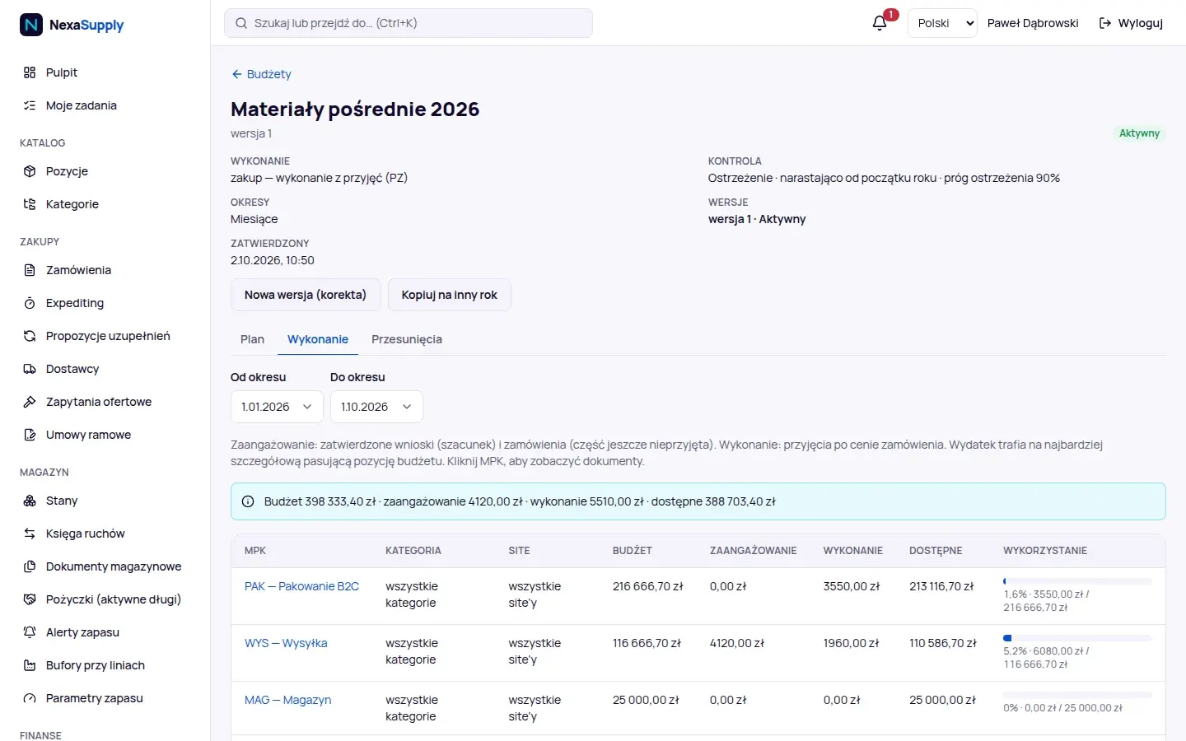This screenshot has width=1186, height=741.
Task: Click Umowy ramowe contract icon
Action: click(30, 435)
